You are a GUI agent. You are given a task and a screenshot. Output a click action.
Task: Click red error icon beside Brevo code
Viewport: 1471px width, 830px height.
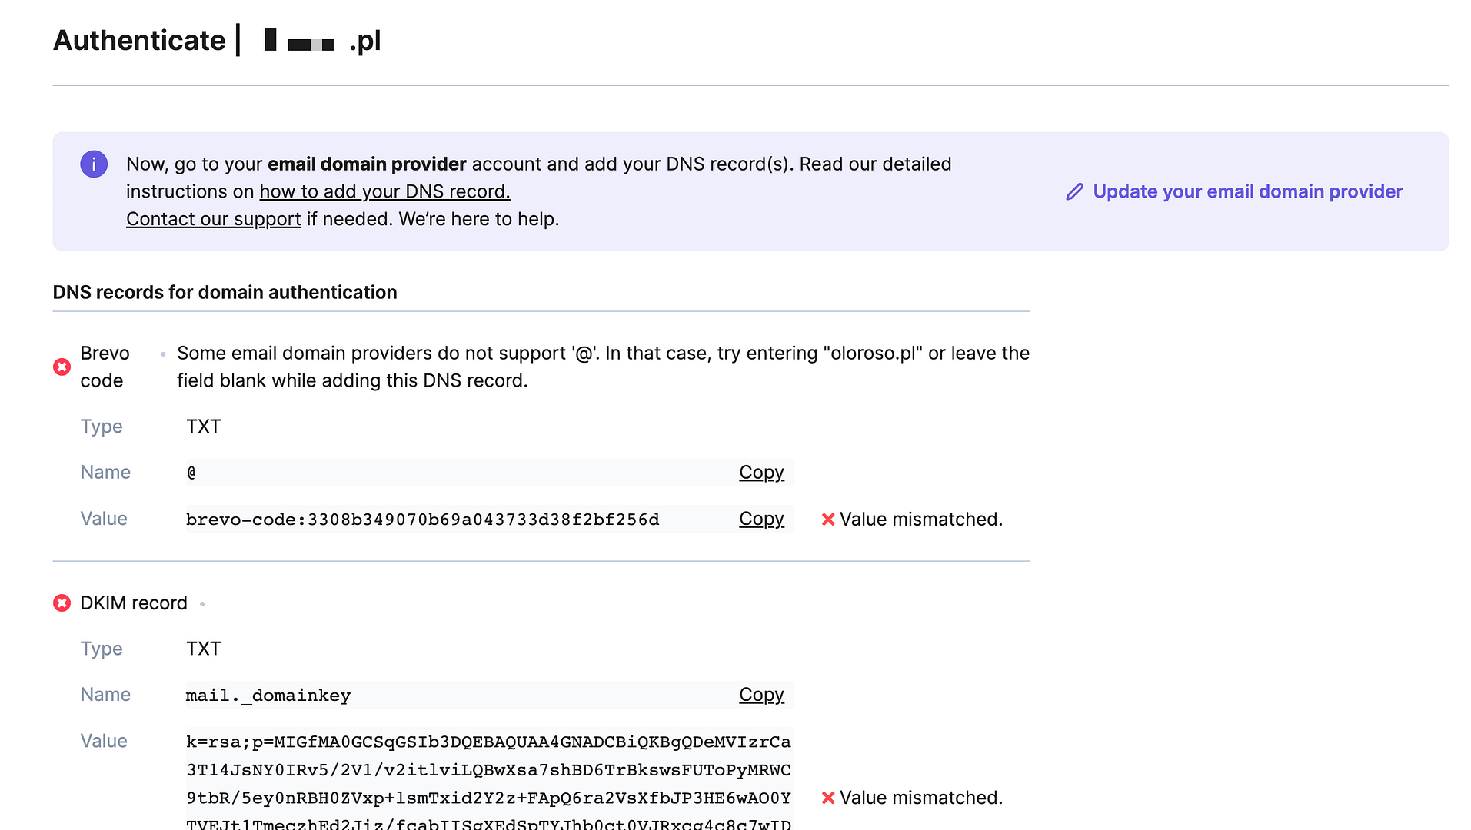(x=62, y=367)
